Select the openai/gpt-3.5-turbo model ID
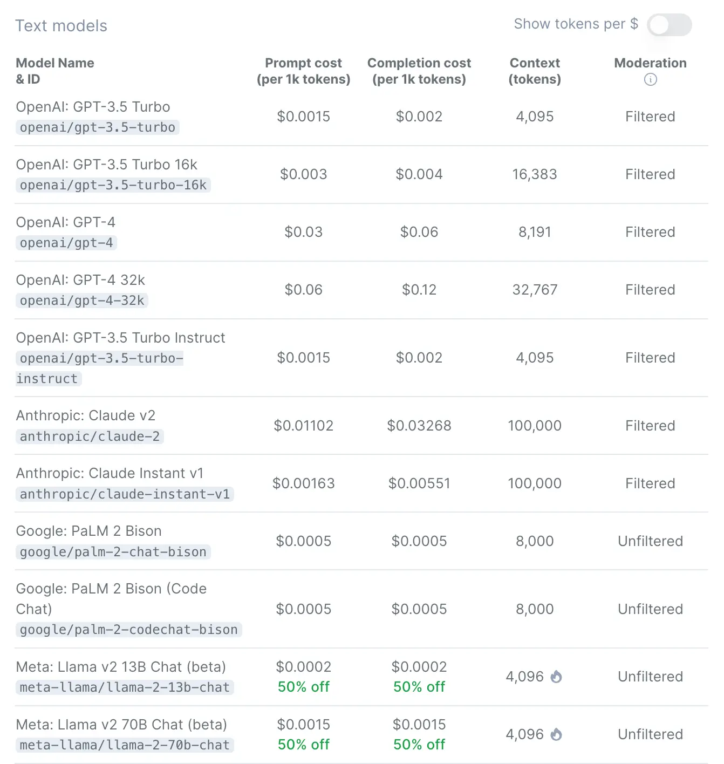This screenshot has height=764, width=724. click(x=98, y=127)
